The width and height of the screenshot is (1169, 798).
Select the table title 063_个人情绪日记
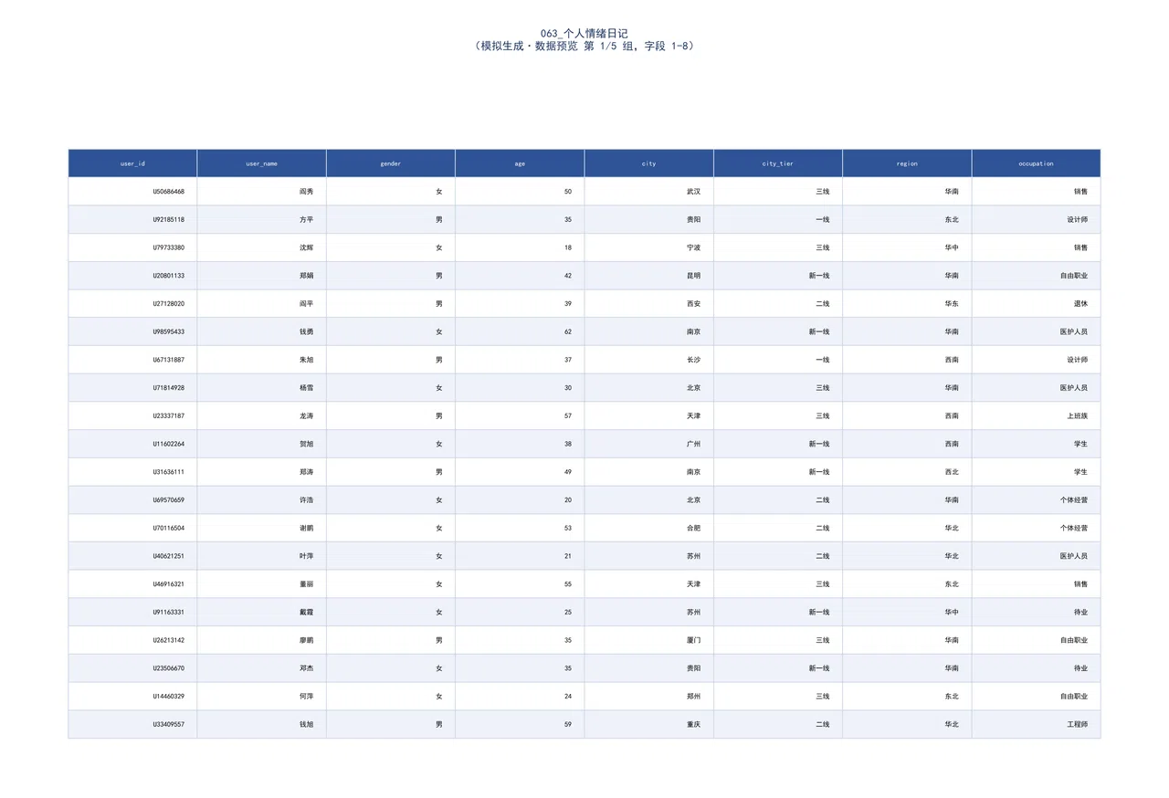(584, 33)
